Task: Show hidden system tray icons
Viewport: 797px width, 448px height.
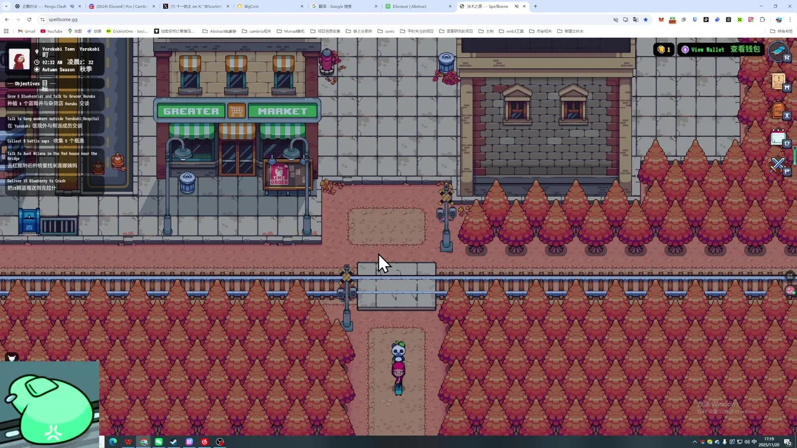Action: click(695, 442)
